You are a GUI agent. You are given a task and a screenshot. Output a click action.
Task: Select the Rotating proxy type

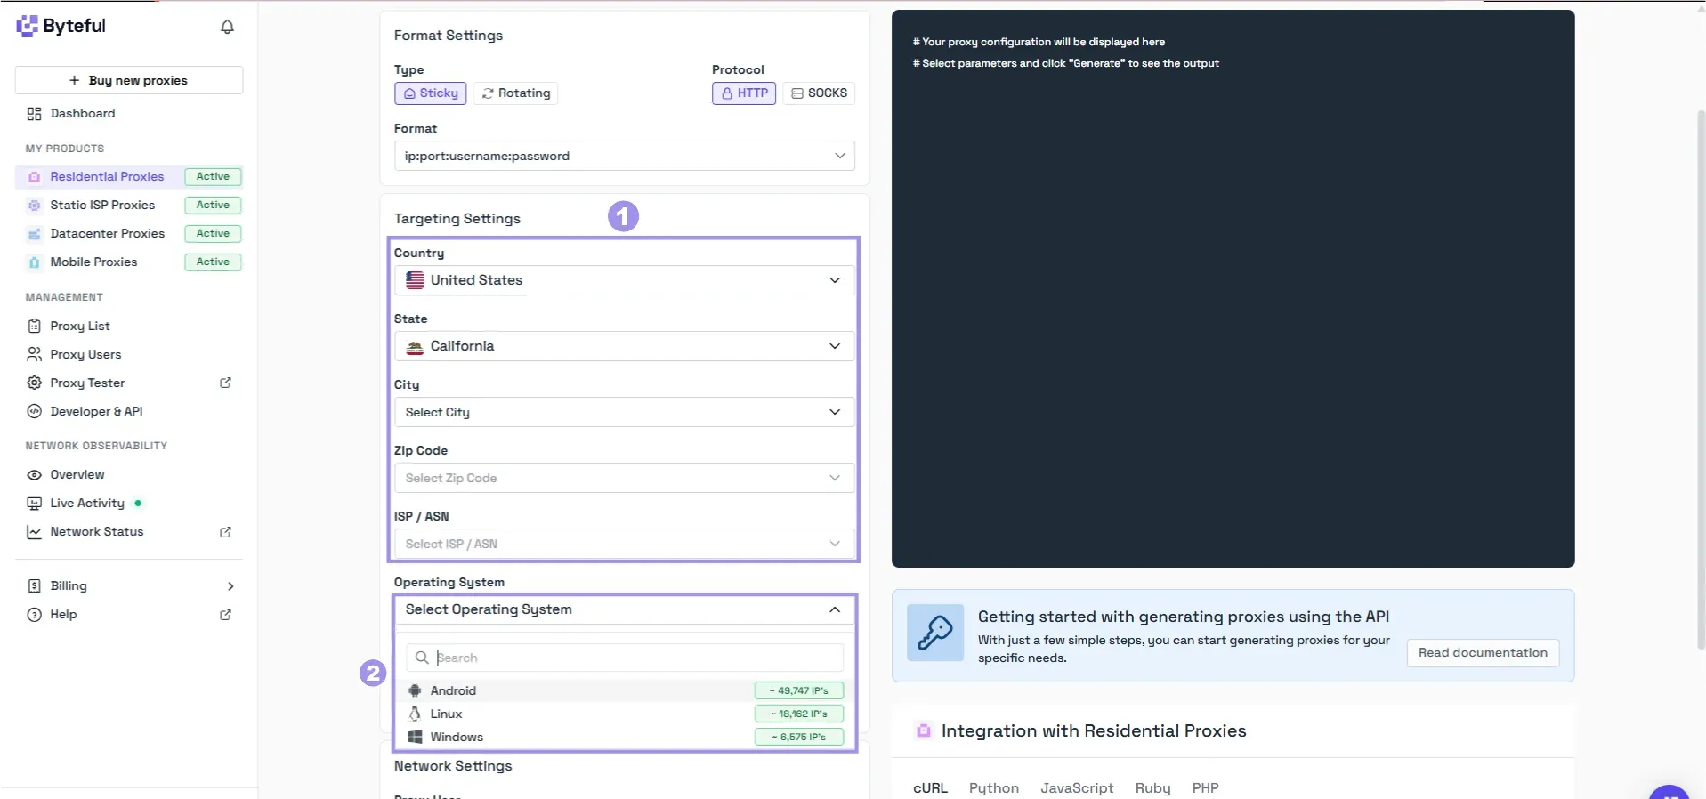[x=515, y=93]
